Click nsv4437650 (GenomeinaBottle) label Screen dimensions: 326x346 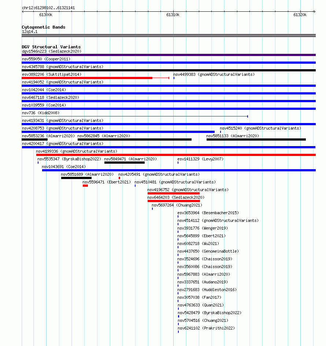[x=208, y=252]
